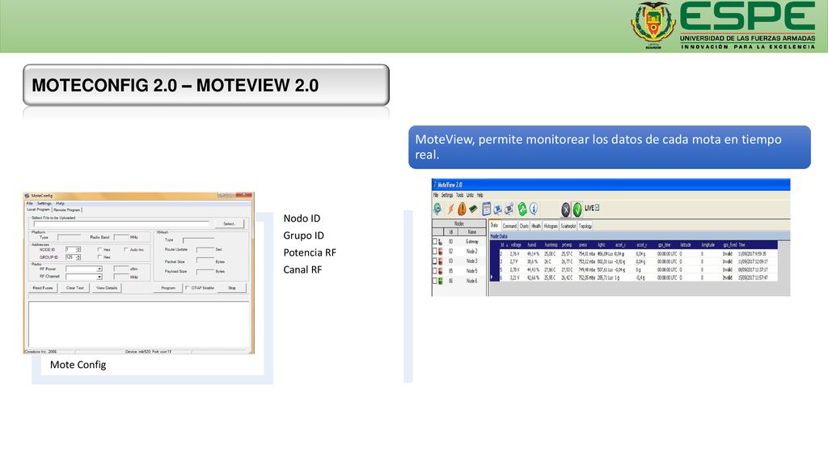Select the Charts tab in MoteView
Viewport: 828px width, 466px height.
(x=524, y=226)
